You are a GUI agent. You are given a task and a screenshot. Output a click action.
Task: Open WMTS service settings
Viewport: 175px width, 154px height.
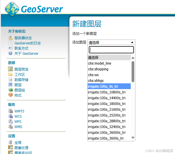click(x=19, y=111)
